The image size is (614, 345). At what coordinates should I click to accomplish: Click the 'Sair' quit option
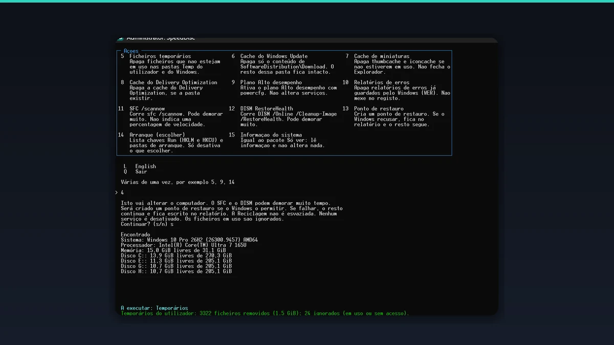(x=141, y=172)
